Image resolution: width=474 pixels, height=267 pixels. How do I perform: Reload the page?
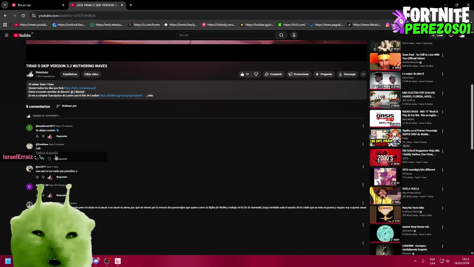[x=23, y=16]
